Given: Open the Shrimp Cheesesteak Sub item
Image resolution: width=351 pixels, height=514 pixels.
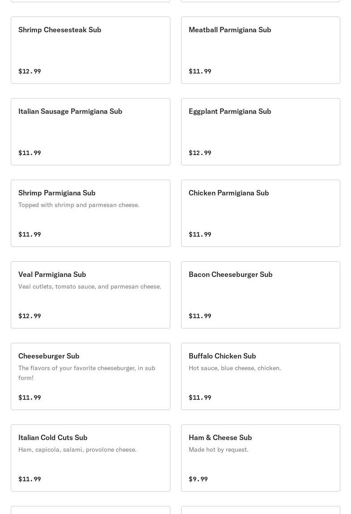Looking at the screenshot, I should [x=90, y=50].
